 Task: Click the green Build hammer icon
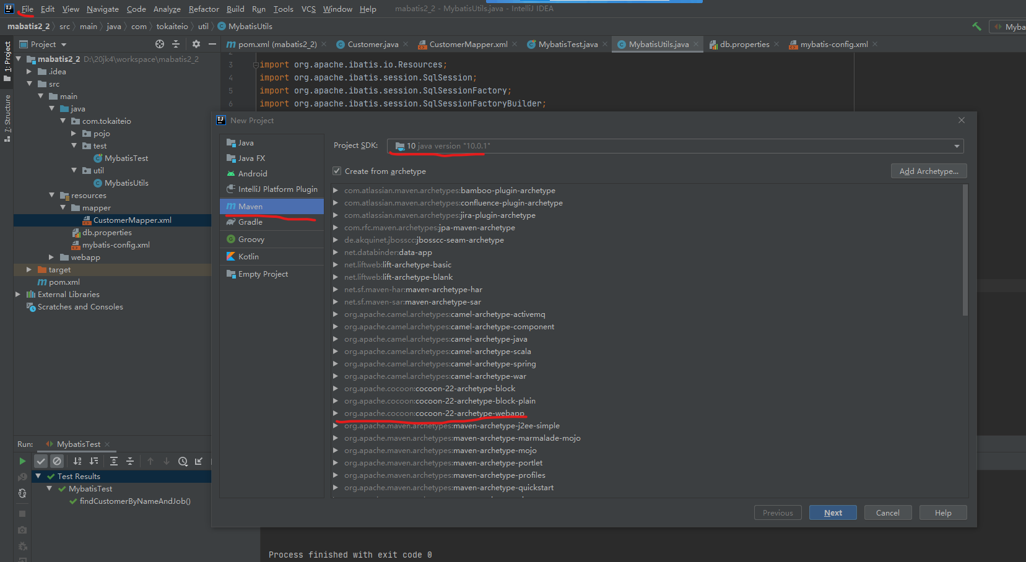click(x=976, y=27)
